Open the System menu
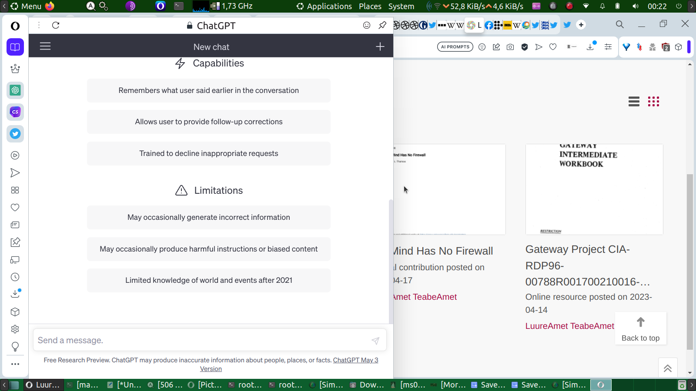This screenshot has width=696, height=391. (x=401, y=6)
